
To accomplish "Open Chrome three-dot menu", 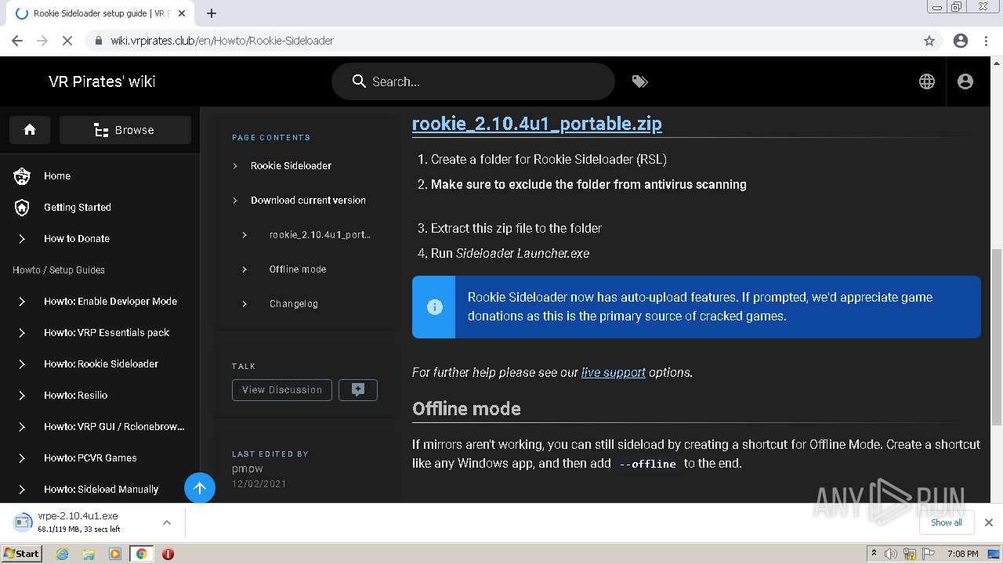I will (986, 41).
